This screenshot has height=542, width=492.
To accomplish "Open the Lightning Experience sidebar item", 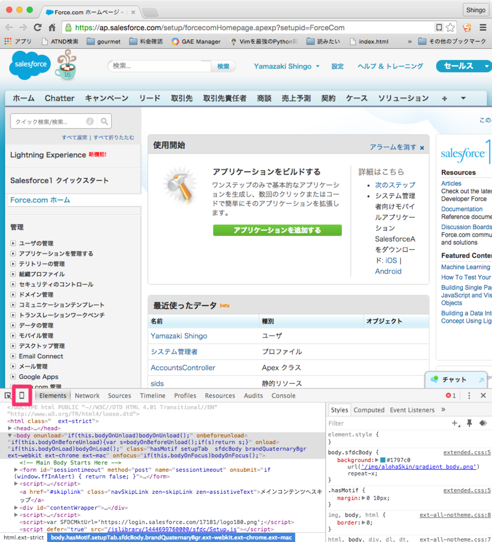I will tap(48, 155).
